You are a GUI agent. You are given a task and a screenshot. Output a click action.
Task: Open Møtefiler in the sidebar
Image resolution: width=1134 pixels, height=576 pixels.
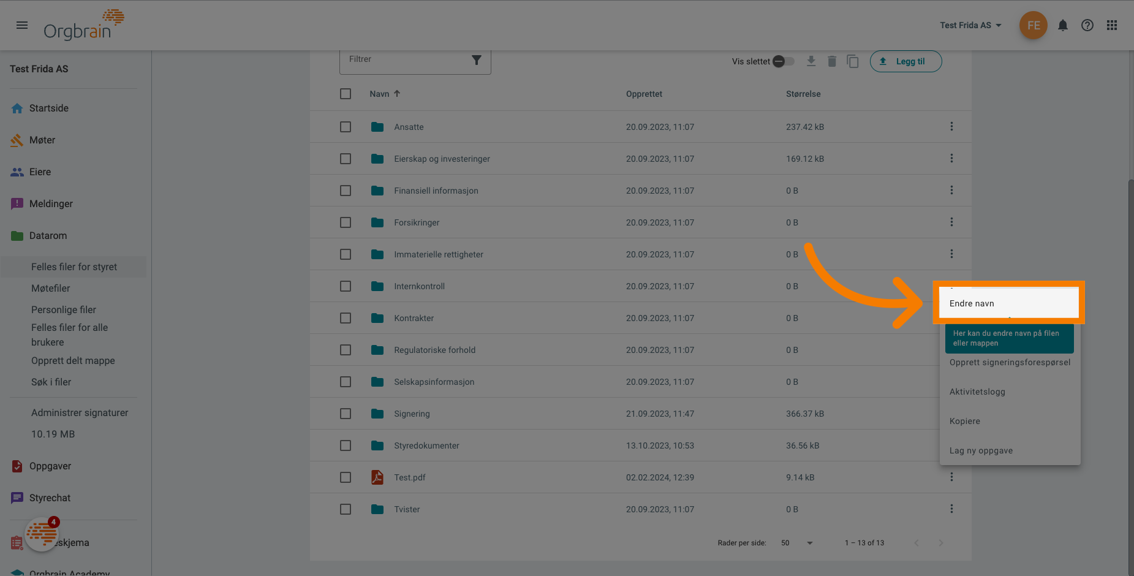point(51,288)
